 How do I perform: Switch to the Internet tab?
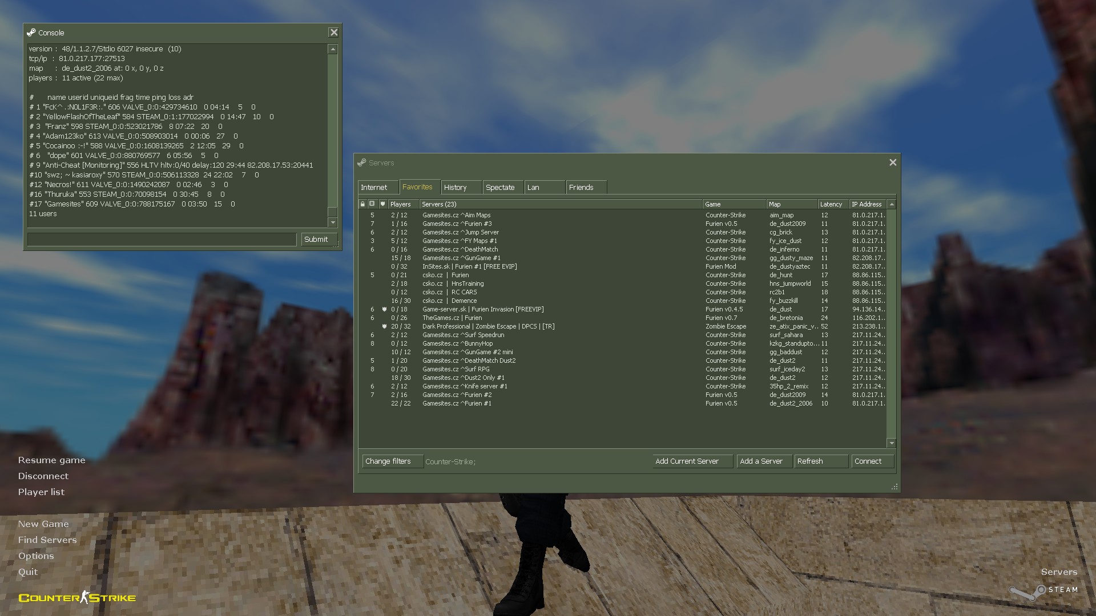tap(378, 187)
